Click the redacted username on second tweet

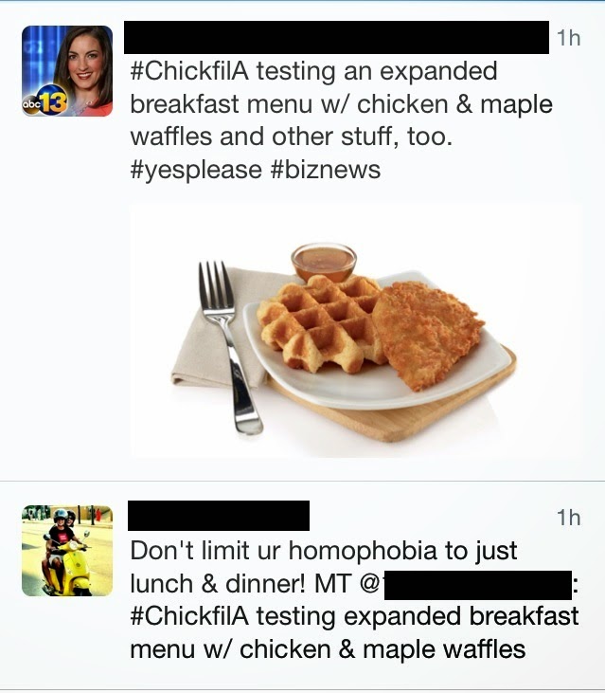[219, 516]
